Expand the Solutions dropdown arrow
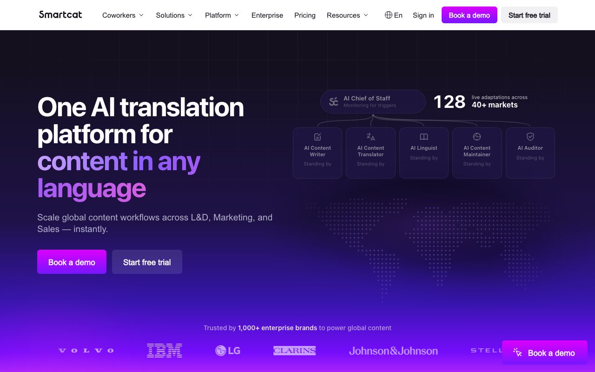This screenshot has height=372, width=595. (x=190, y=15)
